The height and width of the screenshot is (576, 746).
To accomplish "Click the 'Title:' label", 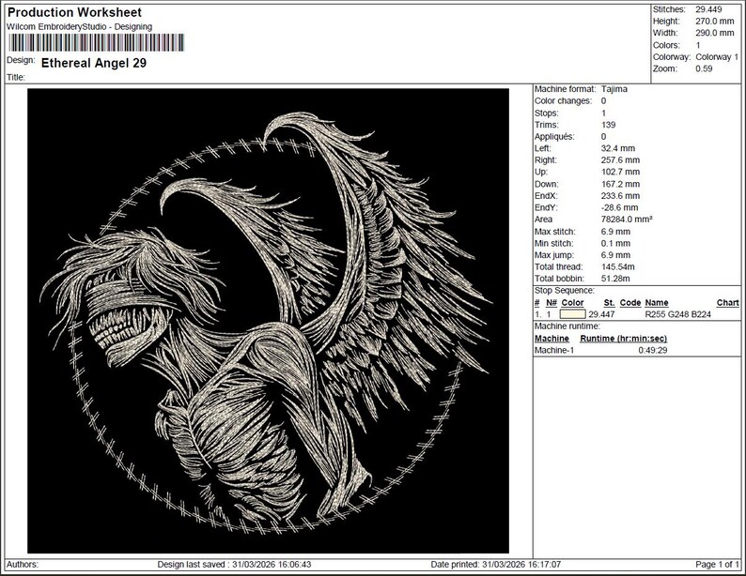I will pyautogui.click(x=16, y=78).
